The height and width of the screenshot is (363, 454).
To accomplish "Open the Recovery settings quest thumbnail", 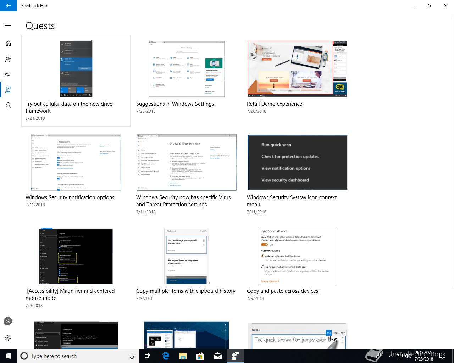I will coord(76,335).
